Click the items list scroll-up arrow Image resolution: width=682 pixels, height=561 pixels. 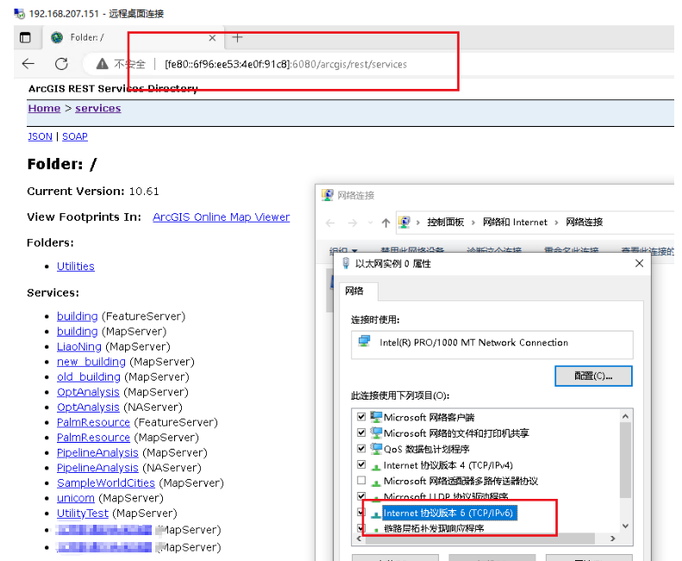click(x=625, y=416)
